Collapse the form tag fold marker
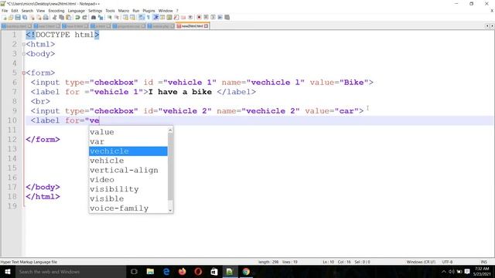Viewport: 495px width, 278px height. click(24, 73)
